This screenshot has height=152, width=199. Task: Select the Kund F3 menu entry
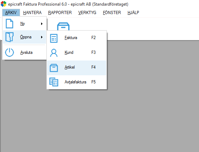coord(77,52)
